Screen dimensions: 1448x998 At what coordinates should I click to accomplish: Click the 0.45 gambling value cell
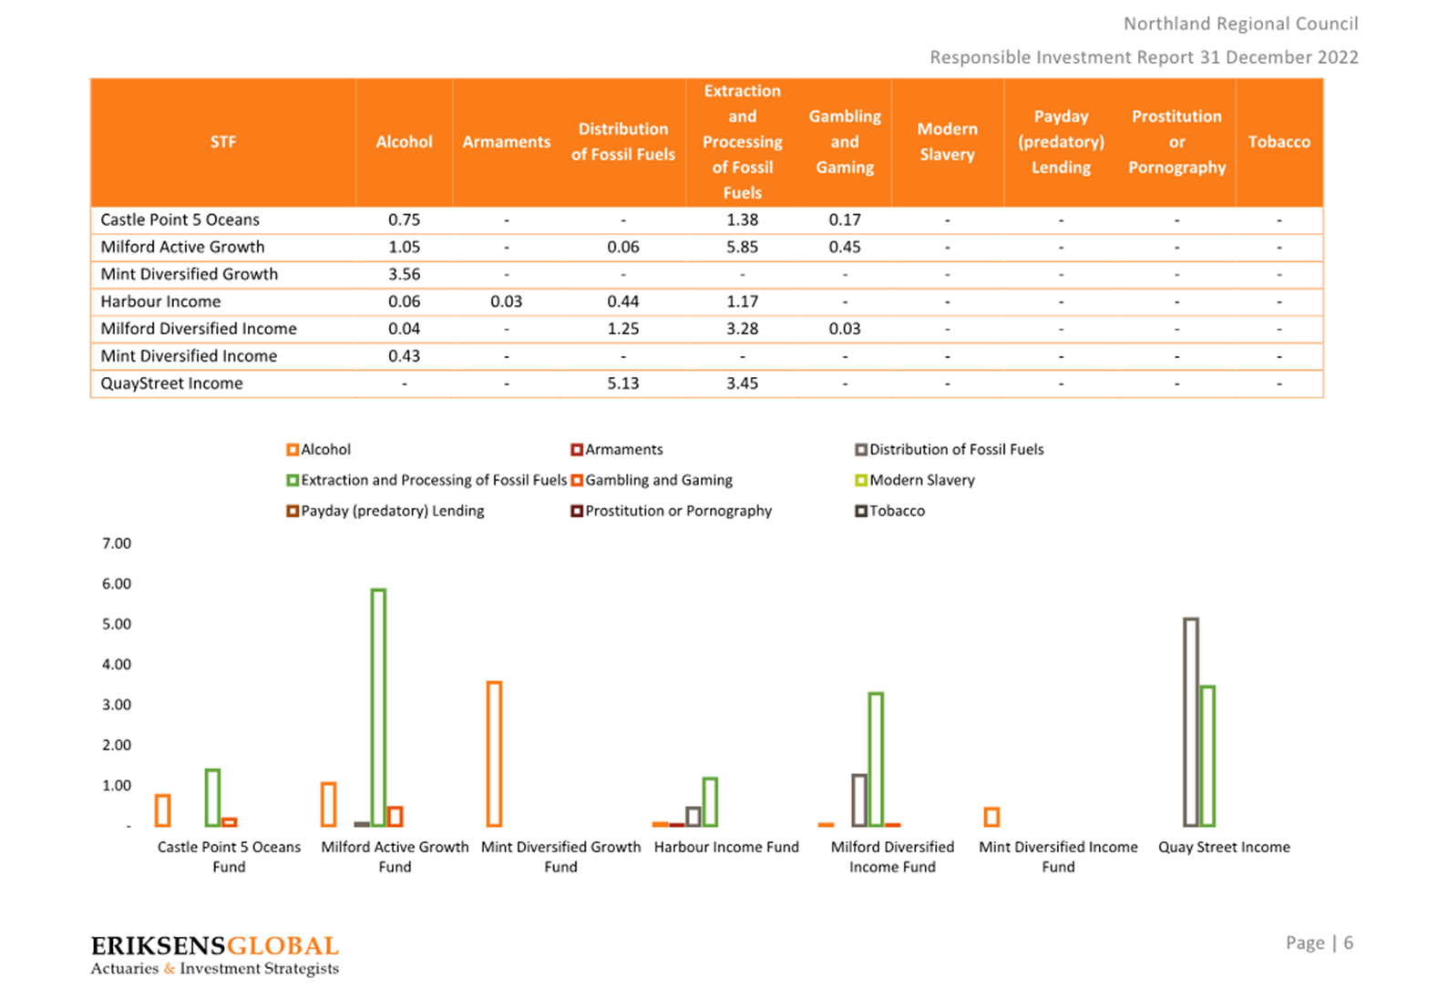(845, 247)
